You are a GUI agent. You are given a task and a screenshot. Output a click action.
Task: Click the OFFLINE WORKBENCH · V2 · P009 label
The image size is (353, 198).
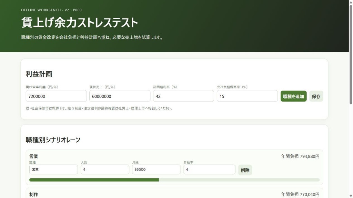coord(51,10)
